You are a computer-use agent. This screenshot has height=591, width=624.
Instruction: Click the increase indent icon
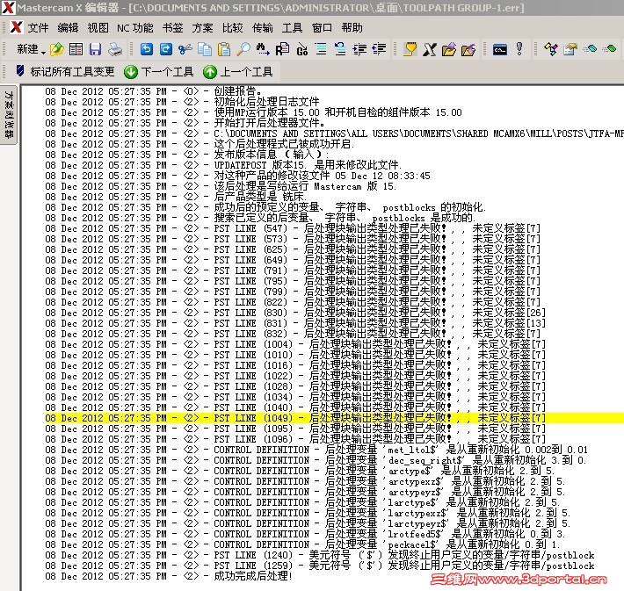tap(359, 49)
